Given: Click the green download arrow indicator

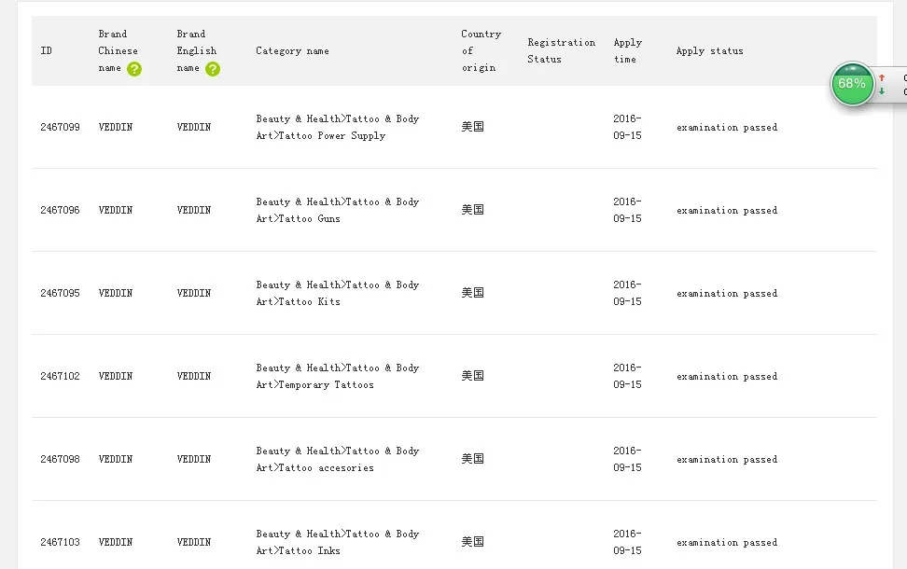Looking at the screenshot, I should (x=882, y=91).
